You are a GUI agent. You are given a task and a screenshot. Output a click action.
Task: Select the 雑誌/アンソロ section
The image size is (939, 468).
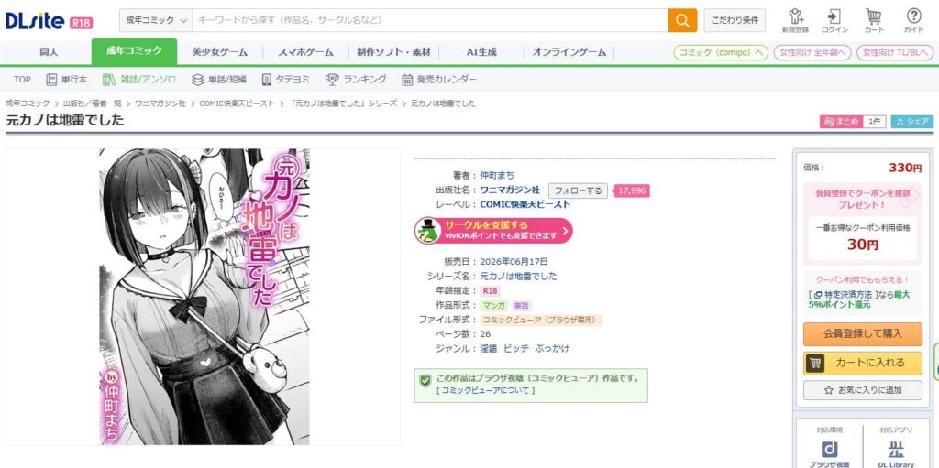[x=139, y=79]
